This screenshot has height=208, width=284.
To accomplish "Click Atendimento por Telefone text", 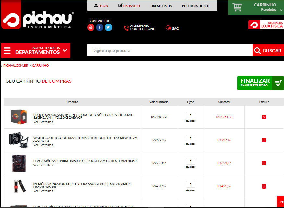I will click(142, 27).
